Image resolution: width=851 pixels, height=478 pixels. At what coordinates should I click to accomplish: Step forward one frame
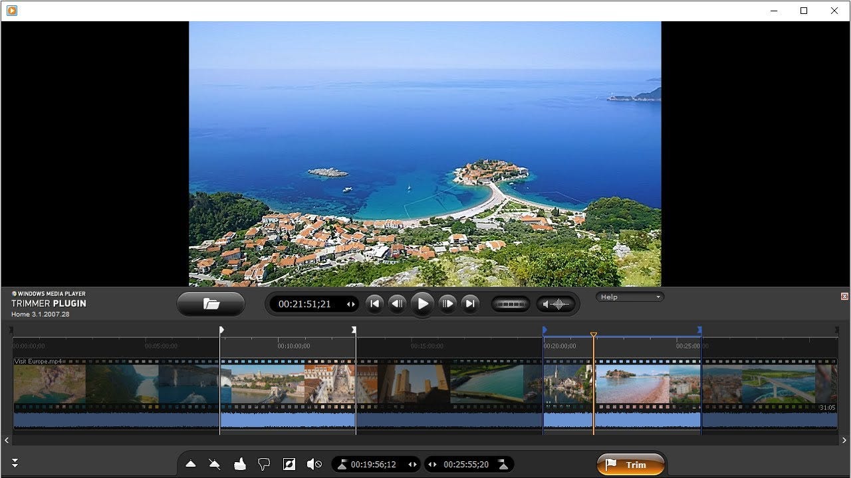click(447, 304)
